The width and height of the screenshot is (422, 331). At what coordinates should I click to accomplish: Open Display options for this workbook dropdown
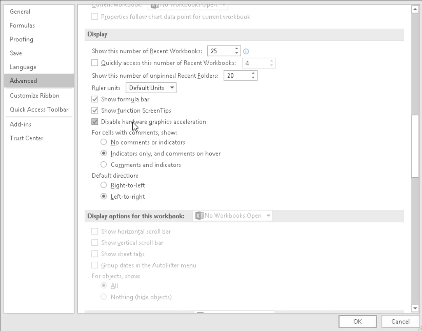232,215
